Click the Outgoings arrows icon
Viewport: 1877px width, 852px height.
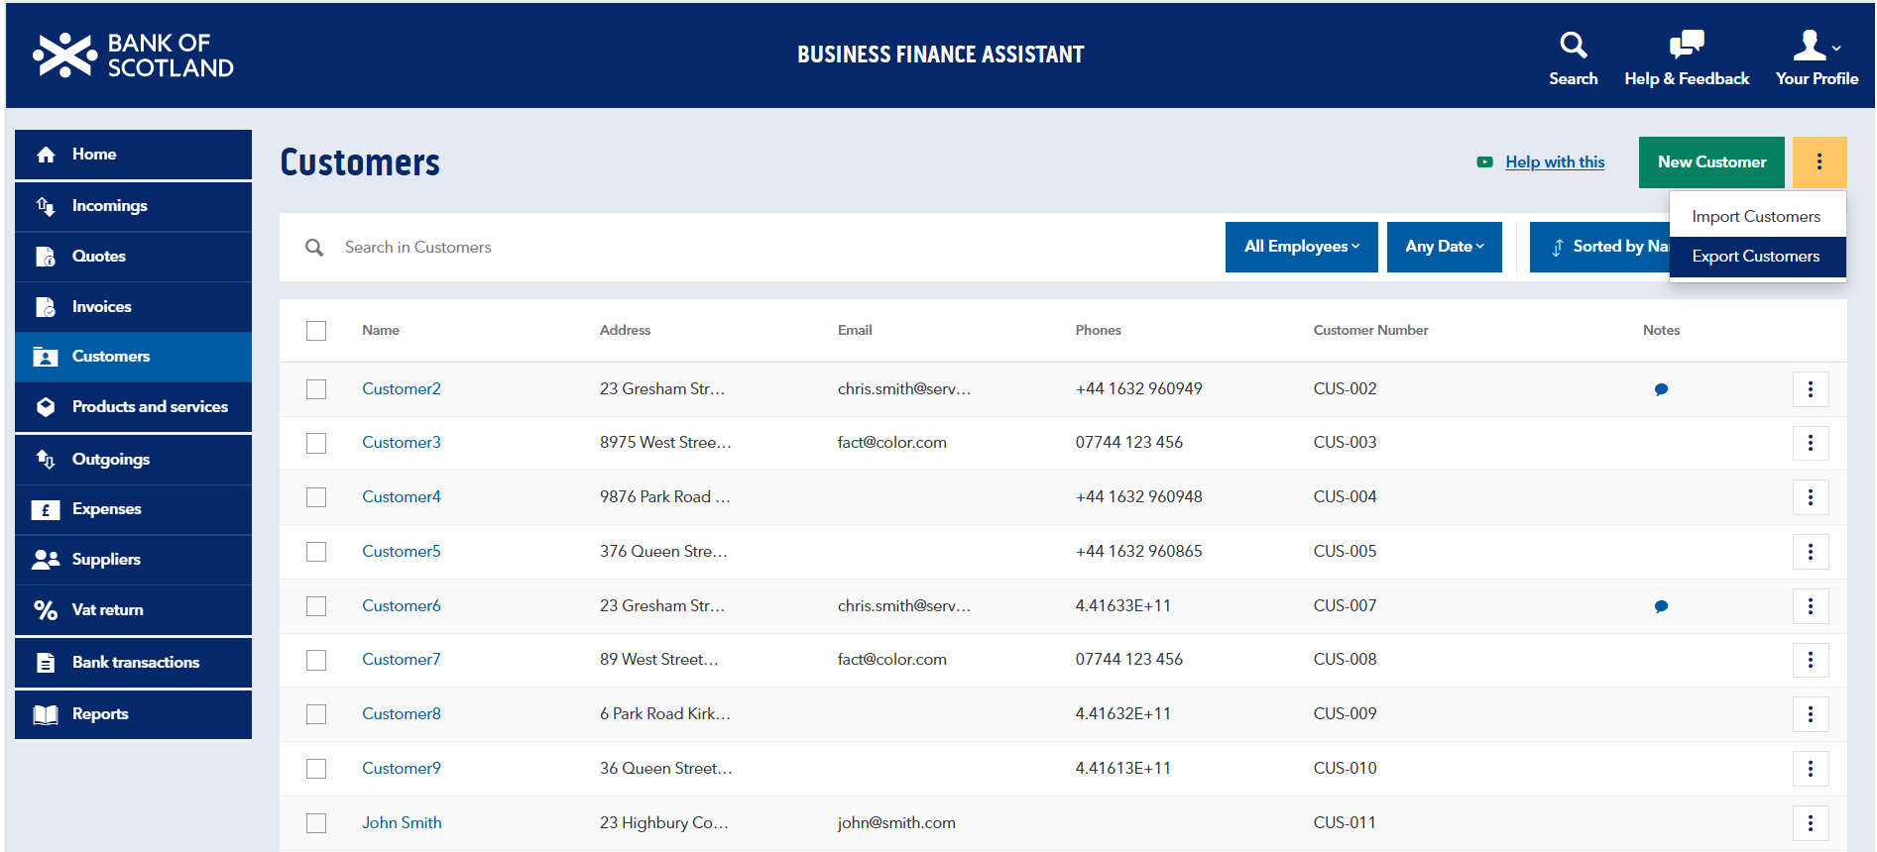click(46, 460)
